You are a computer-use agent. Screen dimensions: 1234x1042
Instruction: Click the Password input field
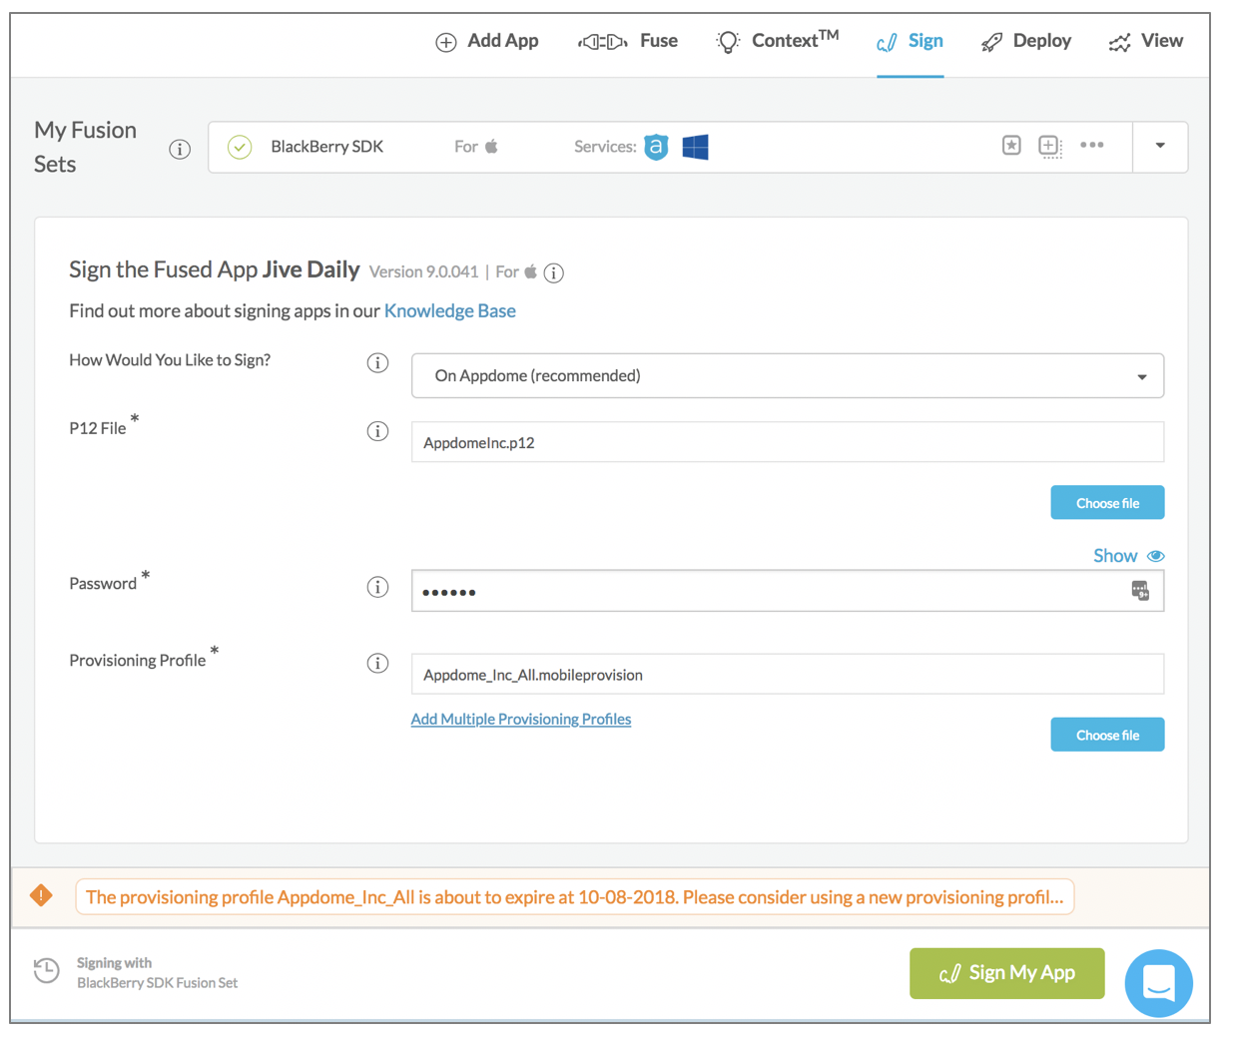[x=788, y=591]
